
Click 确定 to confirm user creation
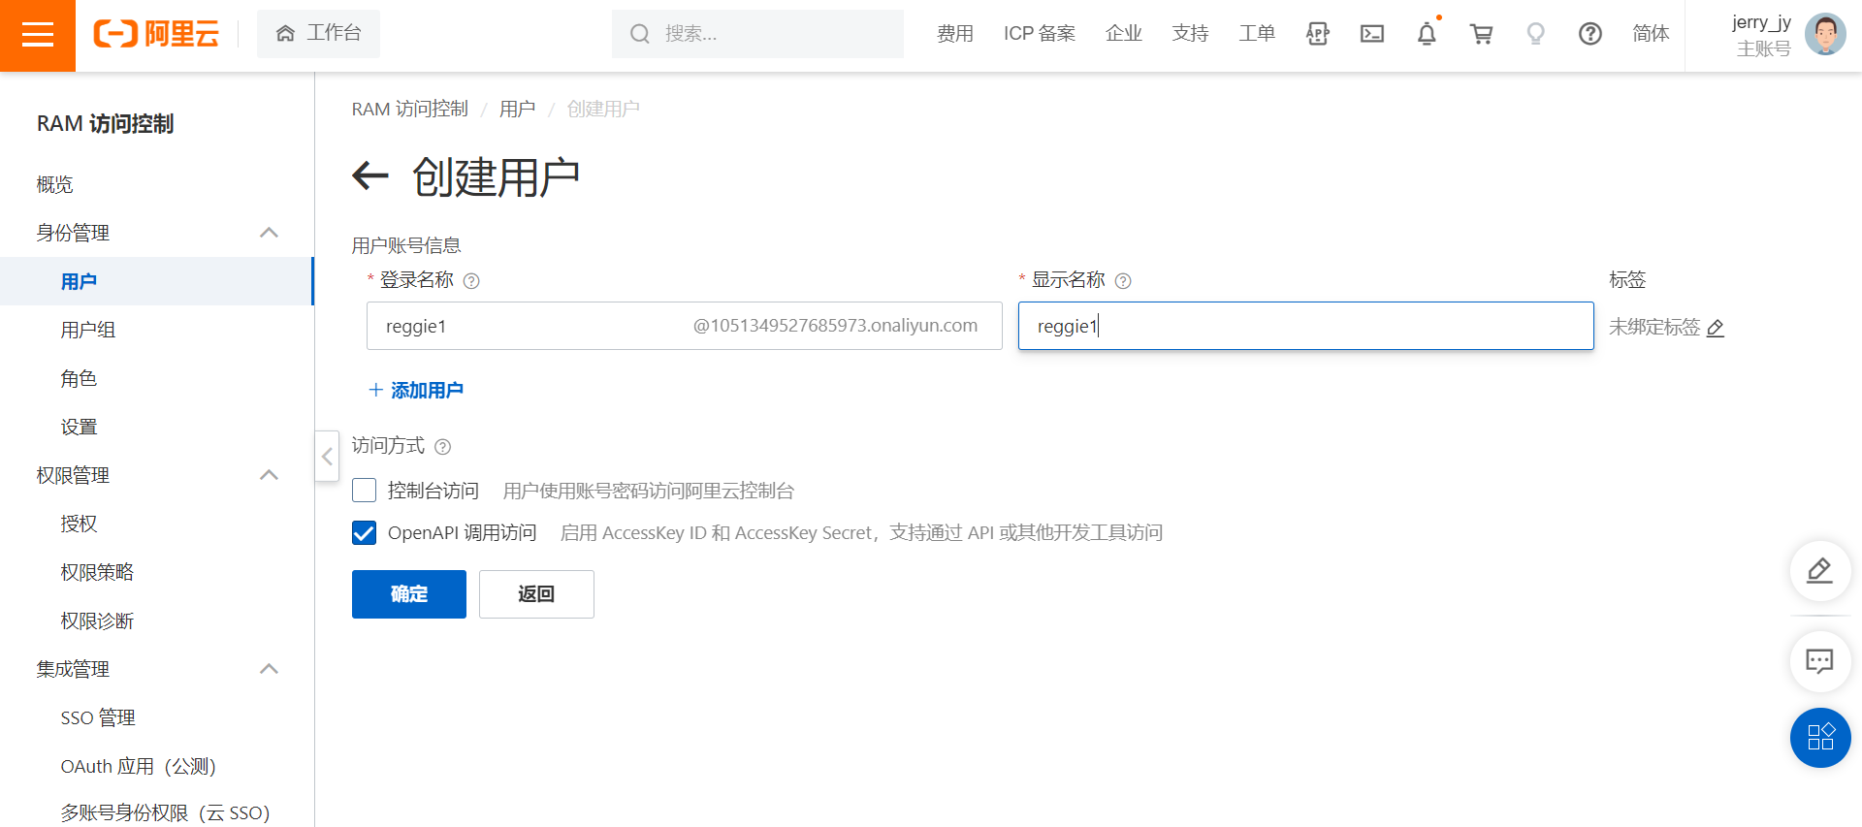tap(409, 594)
